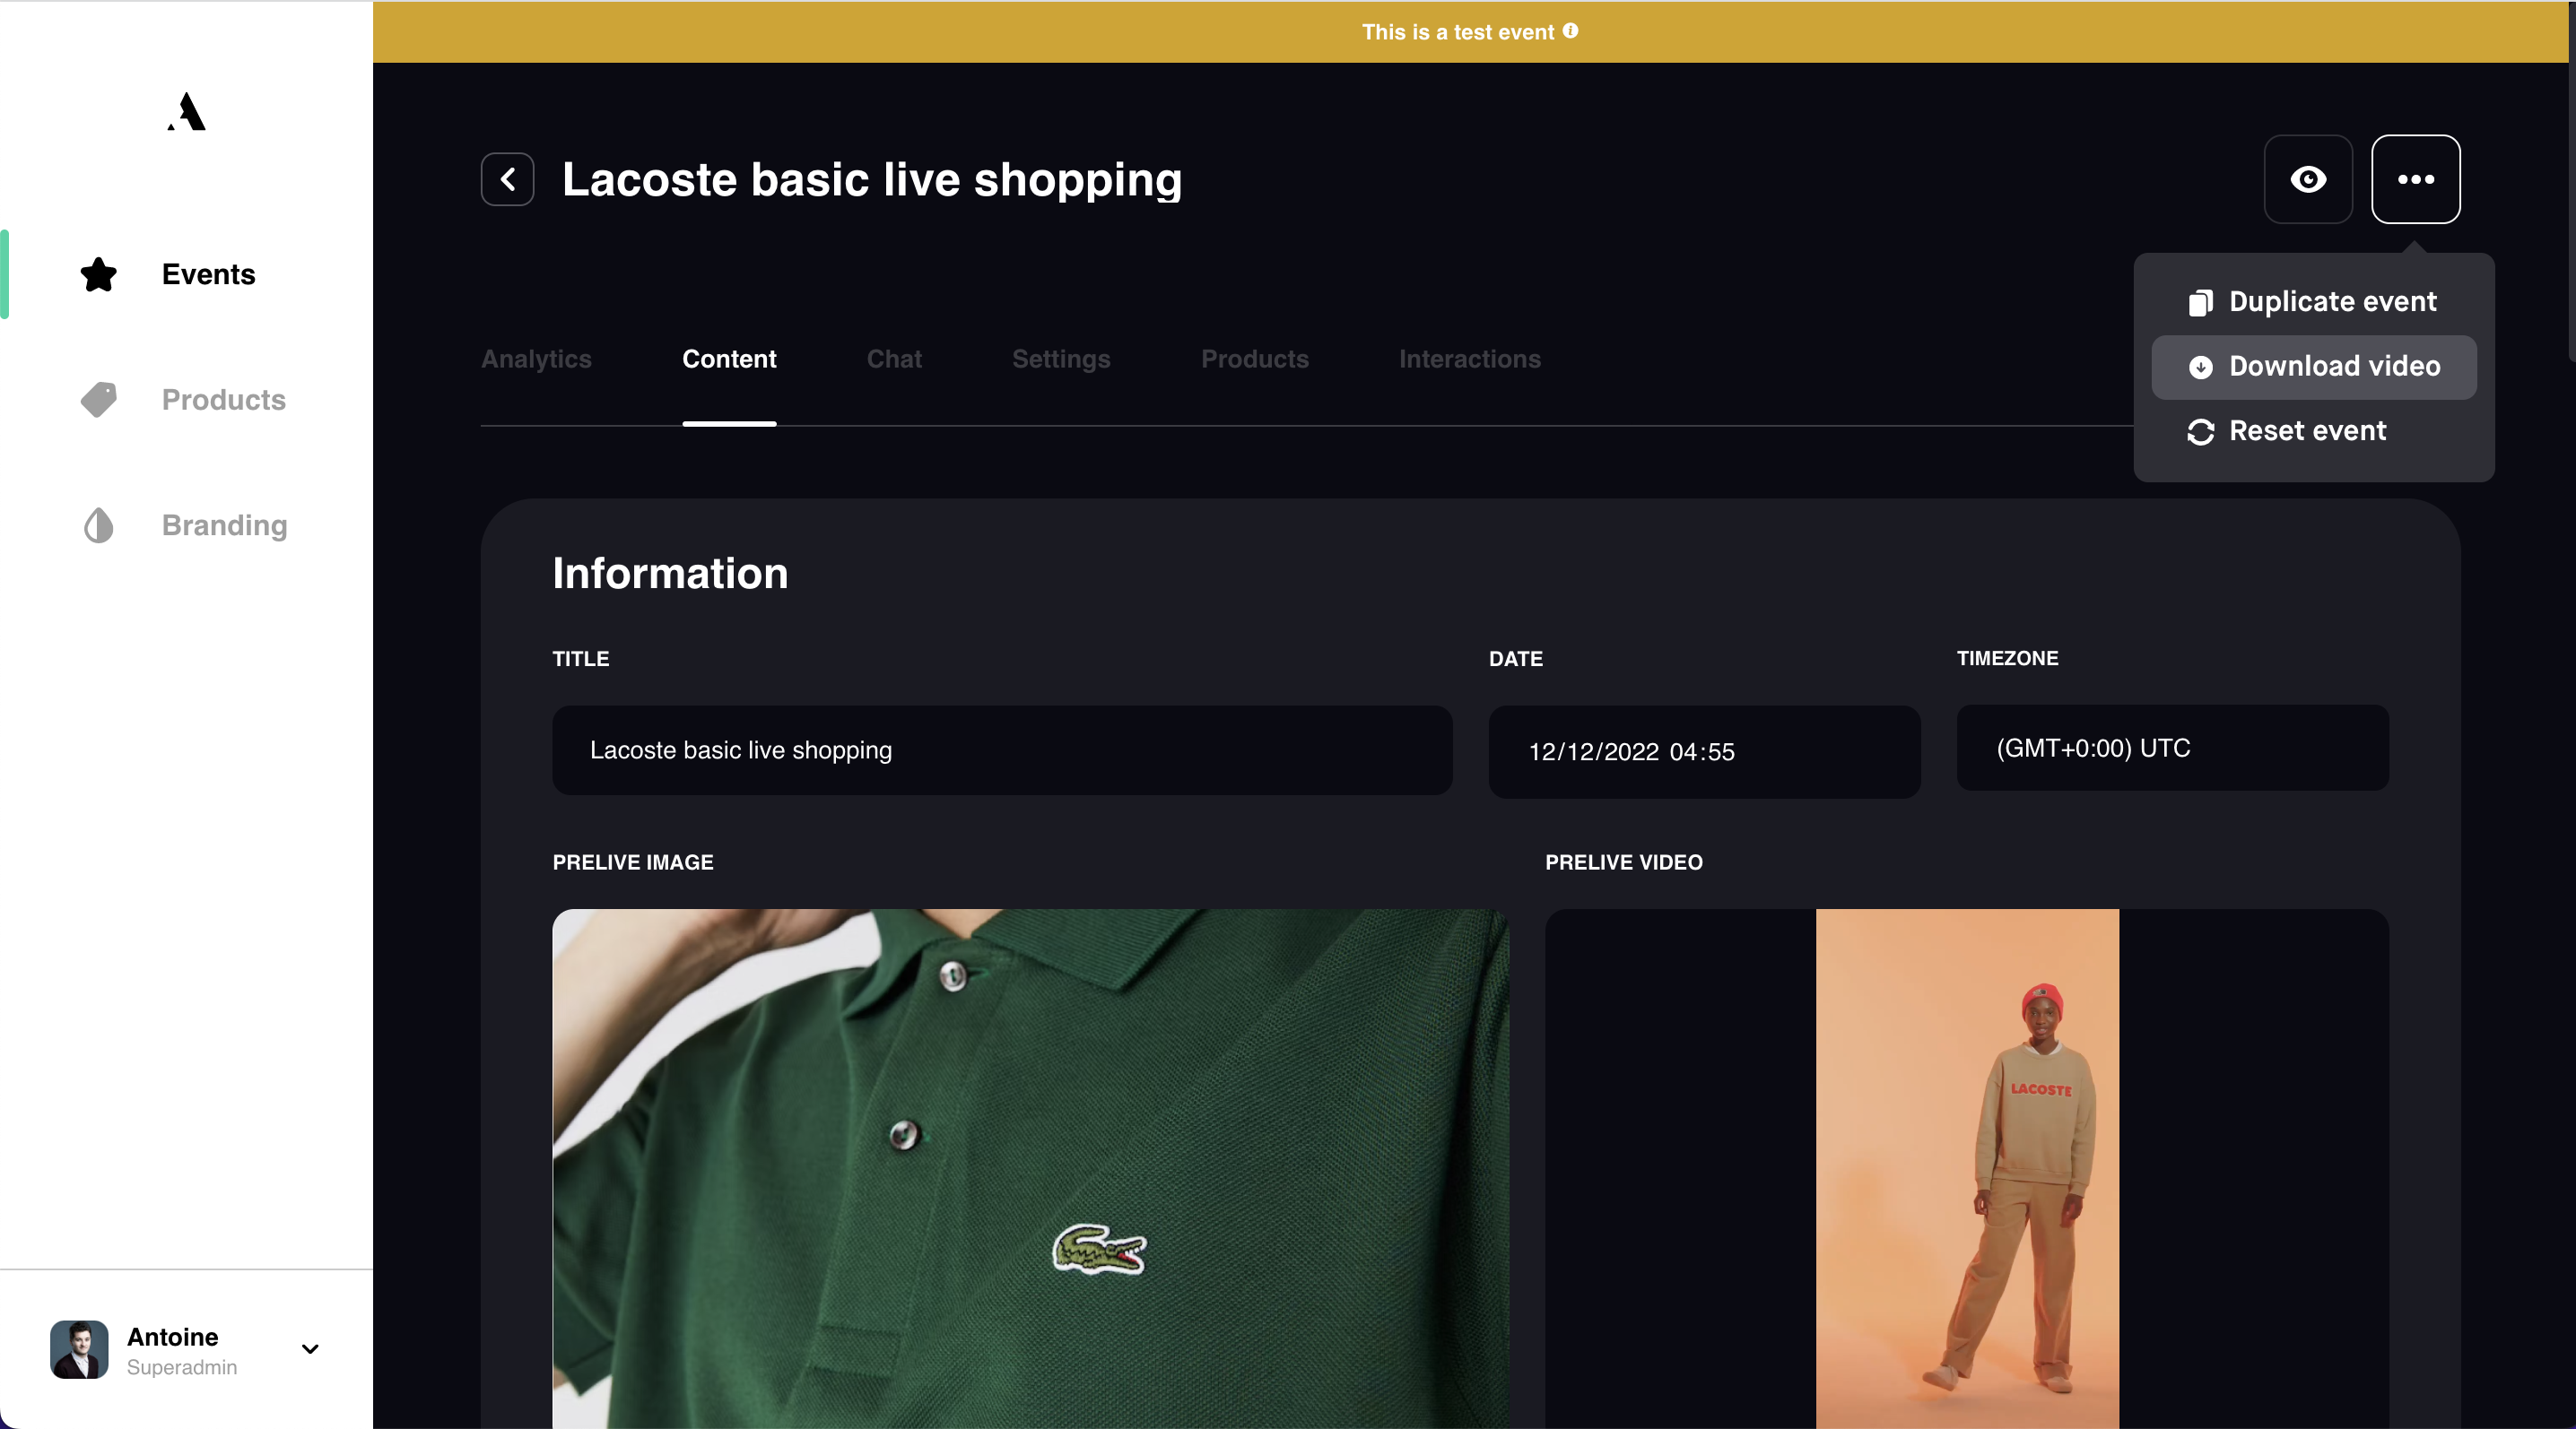
Task: Click the app logo in sidebar
Action: coord(187,111)
